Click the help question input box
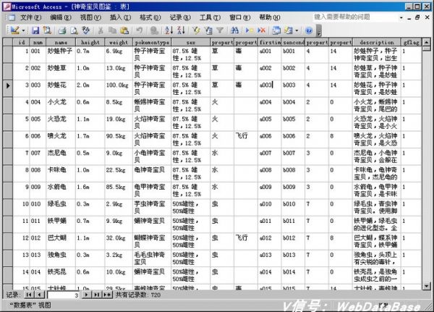Image resolution: width=434 pixels, height=312 pixels. click(x=355, y=17)
